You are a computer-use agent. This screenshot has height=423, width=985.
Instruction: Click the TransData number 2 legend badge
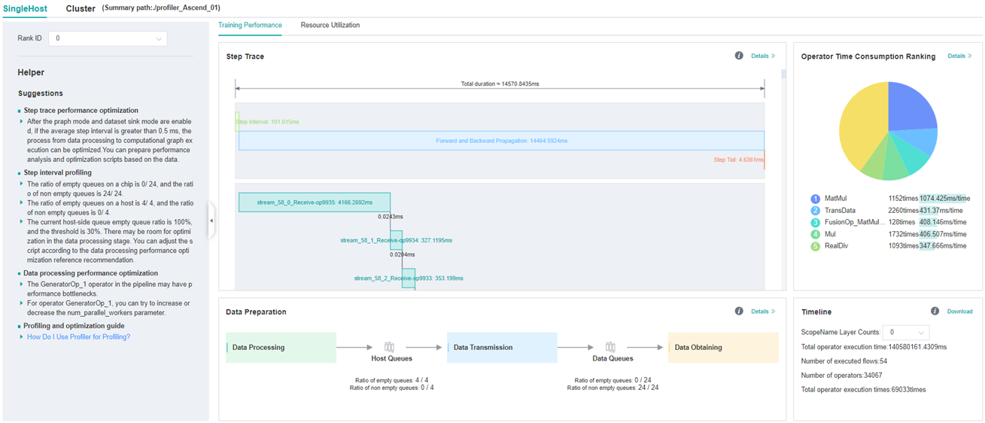pyautogui.click(x=815, y=211)
